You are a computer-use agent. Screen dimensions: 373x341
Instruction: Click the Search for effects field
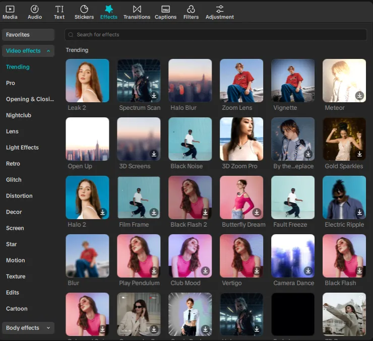click(x=216, y=35)
